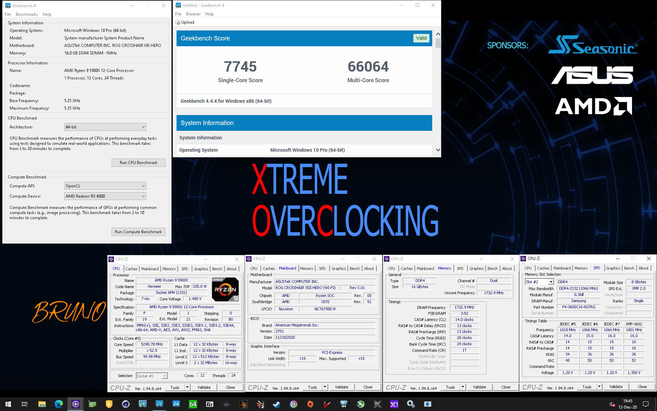The width and height of the screenshot is (657, 411).
Task: Open AIDA64 from the taskbar
Action: 193,404
